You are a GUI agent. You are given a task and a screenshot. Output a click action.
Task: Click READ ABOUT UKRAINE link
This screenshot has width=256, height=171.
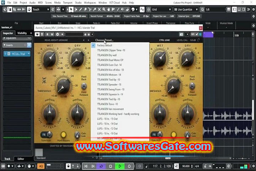pyautogui.click(x=56, y=40)
